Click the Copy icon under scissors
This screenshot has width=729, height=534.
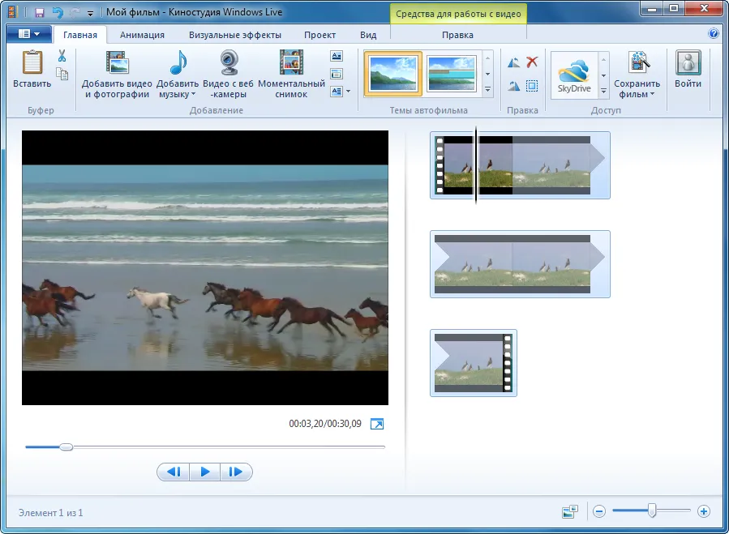point(62,74)
